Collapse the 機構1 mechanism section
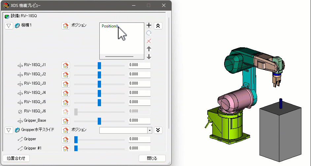The height and width of the screenshot is (166, 311). (x=9, y=26)
